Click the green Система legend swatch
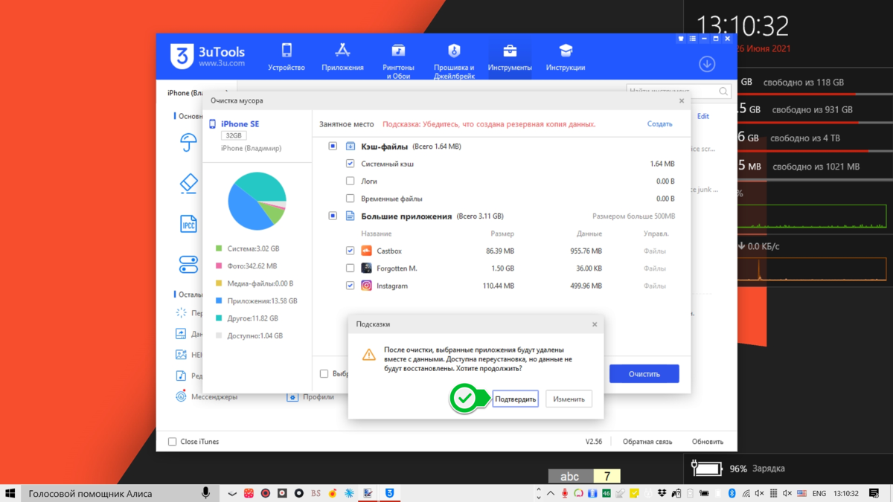The width and height of the screenshot is (893, 502). 219,248
